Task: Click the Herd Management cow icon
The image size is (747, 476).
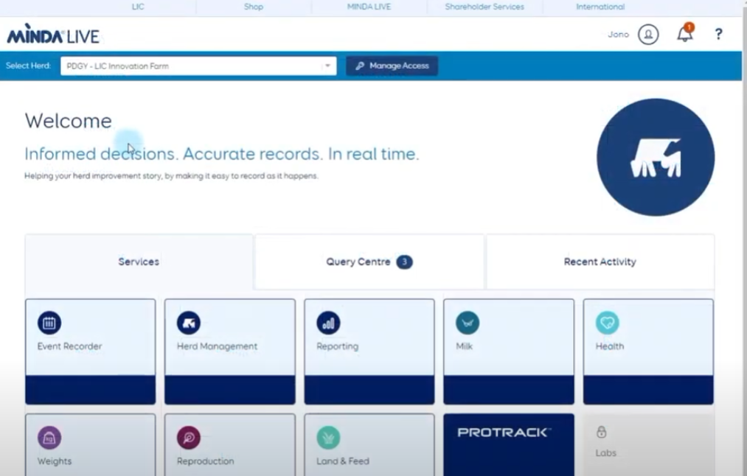Action: (x=189, y=323)
